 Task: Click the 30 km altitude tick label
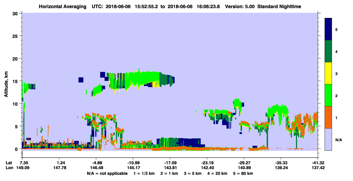click(16, 13)
